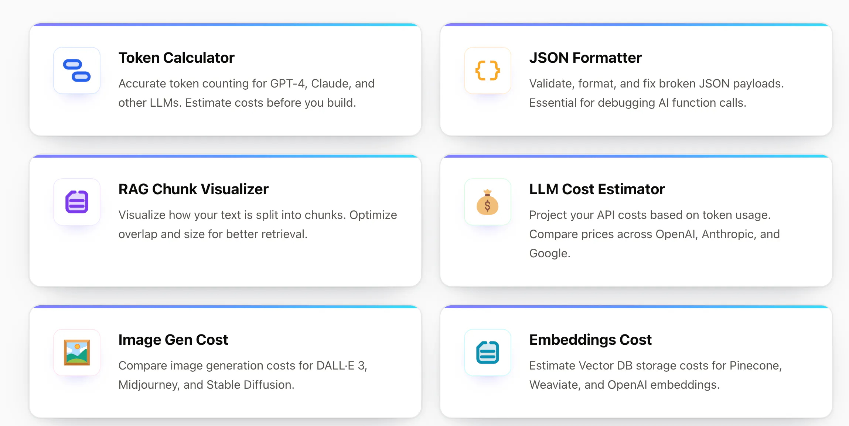Click text "Accurate token counting for GPT-4, Claude, and"
Image resolution: width=849 pixels, height=426 pixels.
pos(246,83)
